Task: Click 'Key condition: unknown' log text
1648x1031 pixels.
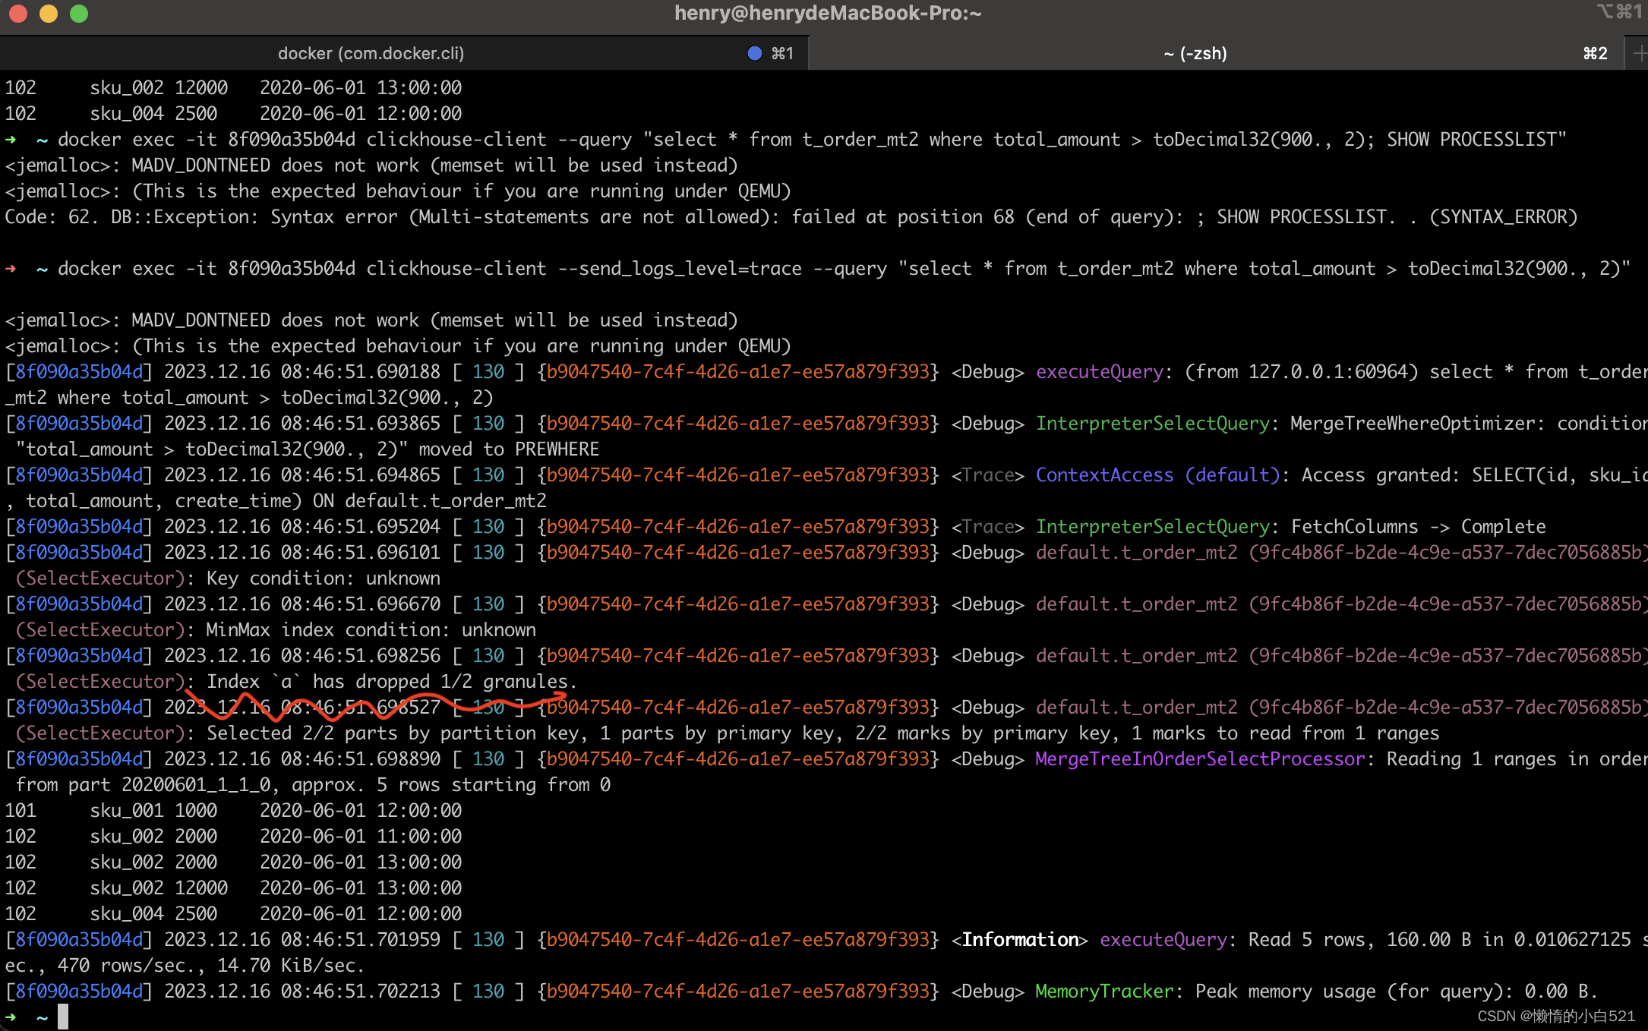Action: tap(323, 579)
